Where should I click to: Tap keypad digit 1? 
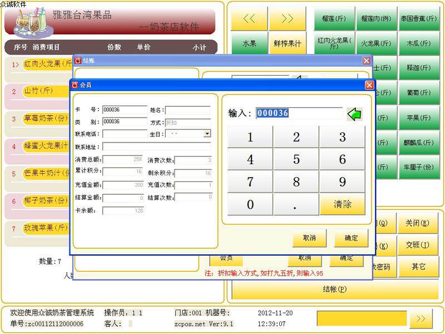tap(250, 137)
